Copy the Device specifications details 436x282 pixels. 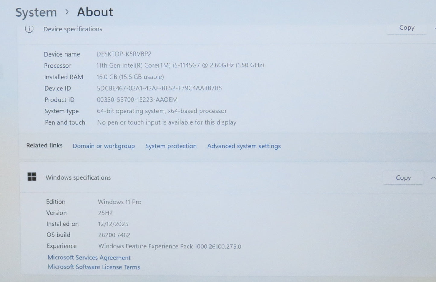pyautogui.click(x=406, y=28)
